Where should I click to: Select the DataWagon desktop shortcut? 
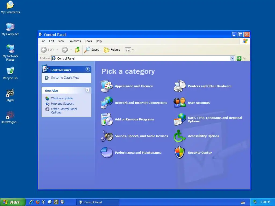click(10, 115)
